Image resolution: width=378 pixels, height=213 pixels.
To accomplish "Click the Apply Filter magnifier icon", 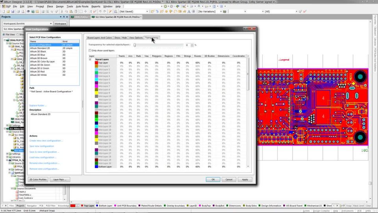I will (x=300, y=11).
